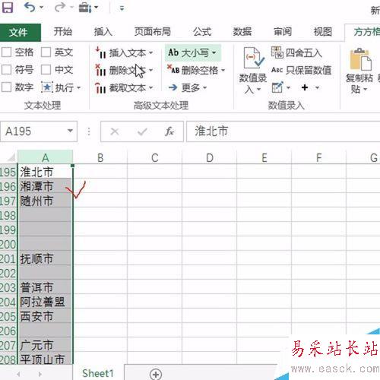Viewport: 380px width, 380px height.
Task: Click the 执行 star icon
Action: [47, 87]
